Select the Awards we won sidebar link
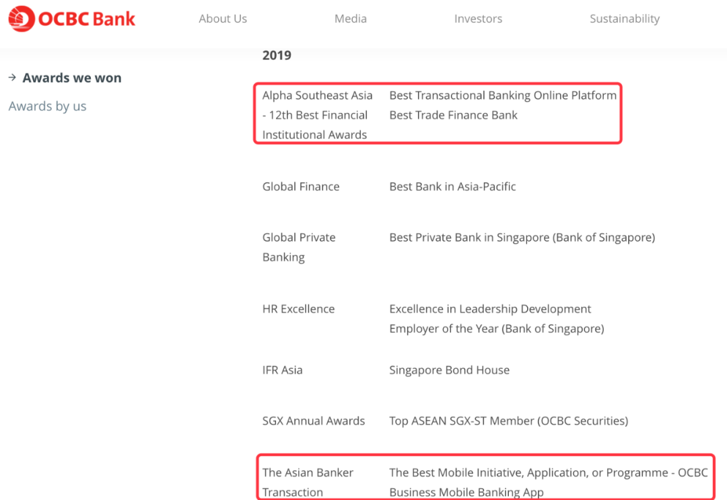The height and width of the screenshot is (500, 727). coord(72,78)
